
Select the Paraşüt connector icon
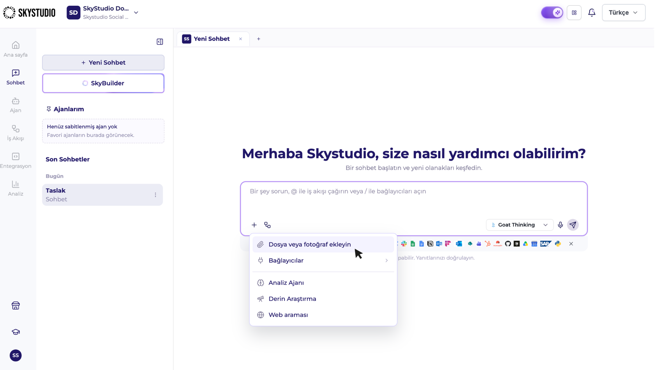click(x=497, y=244)
